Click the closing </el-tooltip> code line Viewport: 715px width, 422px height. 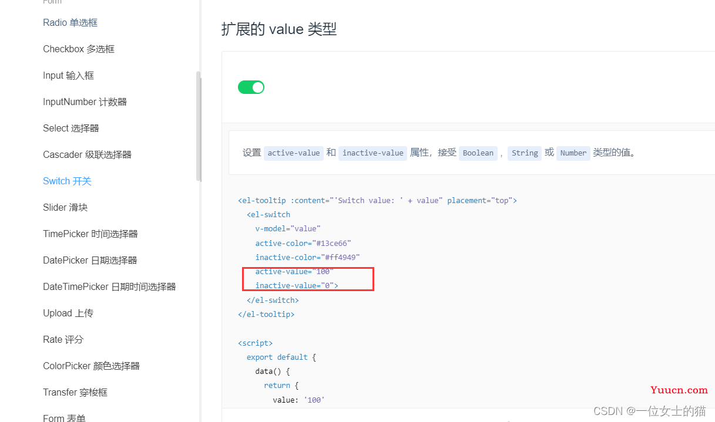pos(266,314)
